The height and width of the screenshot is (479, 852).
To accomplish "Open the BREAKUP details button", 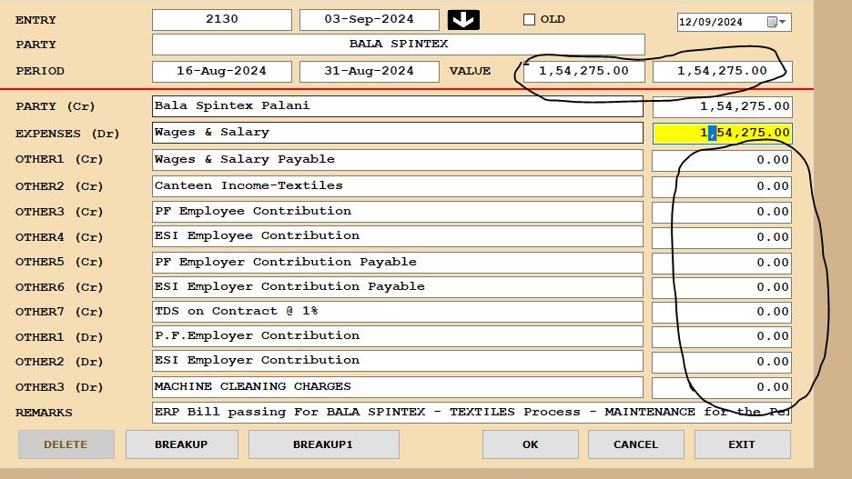I will (181, 444).
